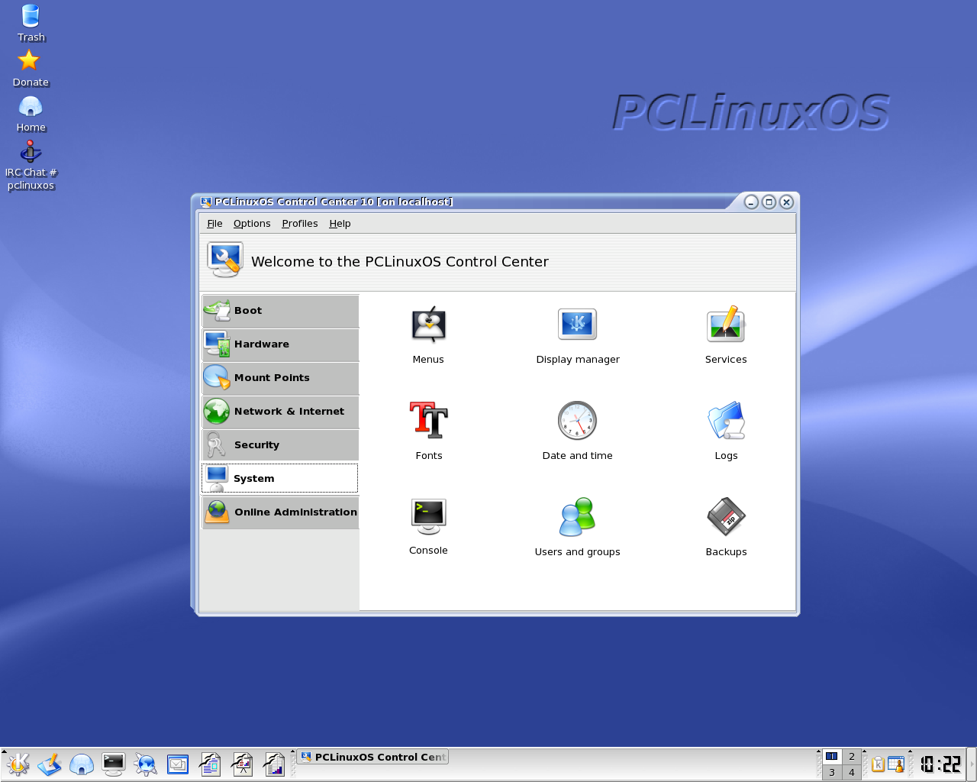Click the Trash desktop icon
This screenshot has height=782, width=977.
31,23
